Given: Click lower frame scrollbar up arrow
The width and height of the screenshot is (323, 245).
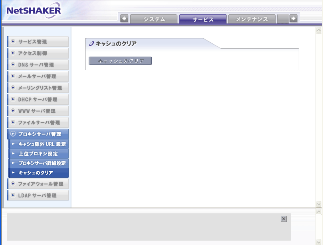Looking at the screenshot, I should [319, 212].
